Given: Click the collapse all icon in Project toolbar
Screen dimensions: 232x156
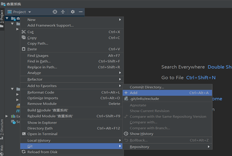Looking at the screenshot, I should (63, 12).
